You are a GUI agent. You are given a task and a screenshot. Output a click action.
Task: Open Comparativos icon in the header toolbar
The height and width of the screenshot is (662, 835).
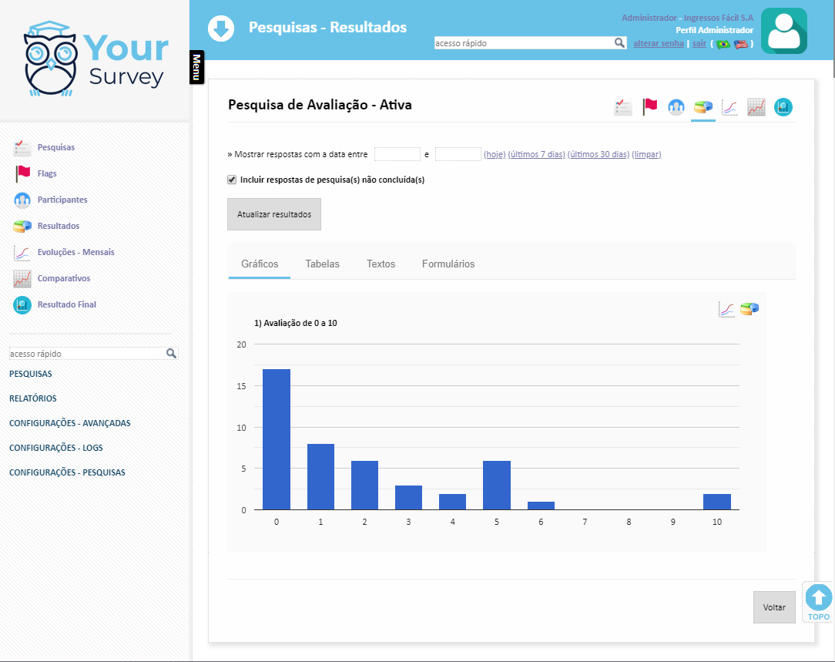[756, 107]
